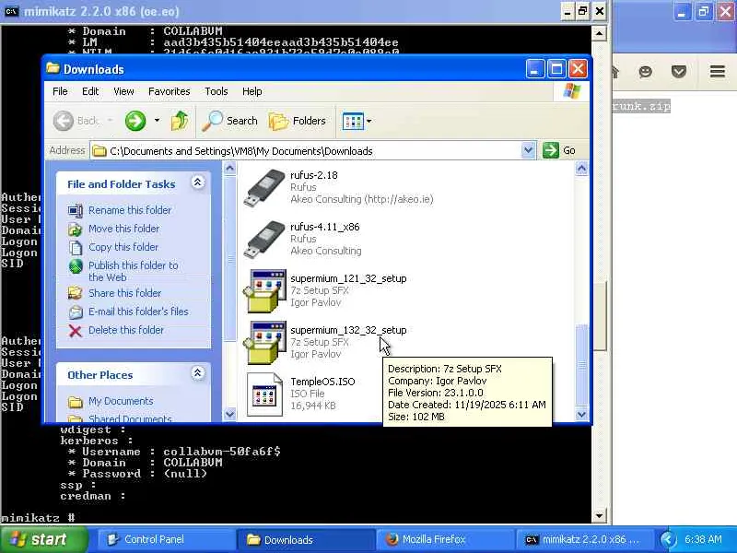
Task: Click the Move this folder icon
Action: [x=76, y=229]
